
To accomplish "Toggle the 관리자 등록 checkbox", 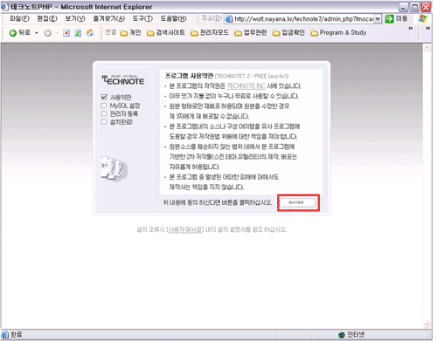I will click(104, 113).
